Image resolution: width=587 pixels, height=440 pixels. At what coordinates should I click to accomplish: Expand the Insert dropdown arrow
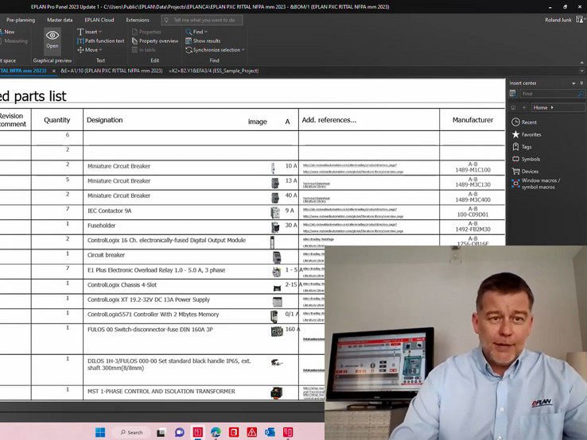click(100, 32)
